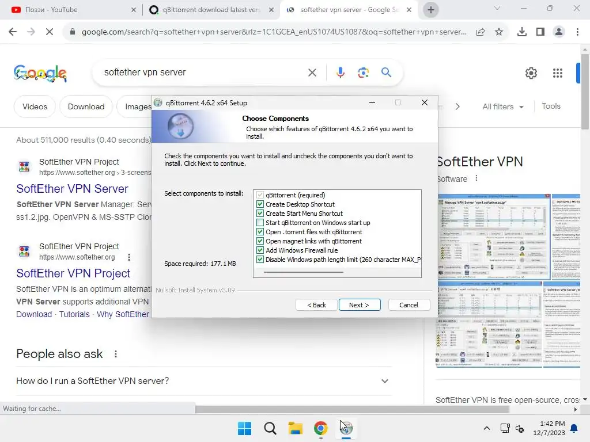Image resolution: width=590 pixels, height=442 pixels.
Task: Go to Google homepage via logo
Action: pos(40,73)
